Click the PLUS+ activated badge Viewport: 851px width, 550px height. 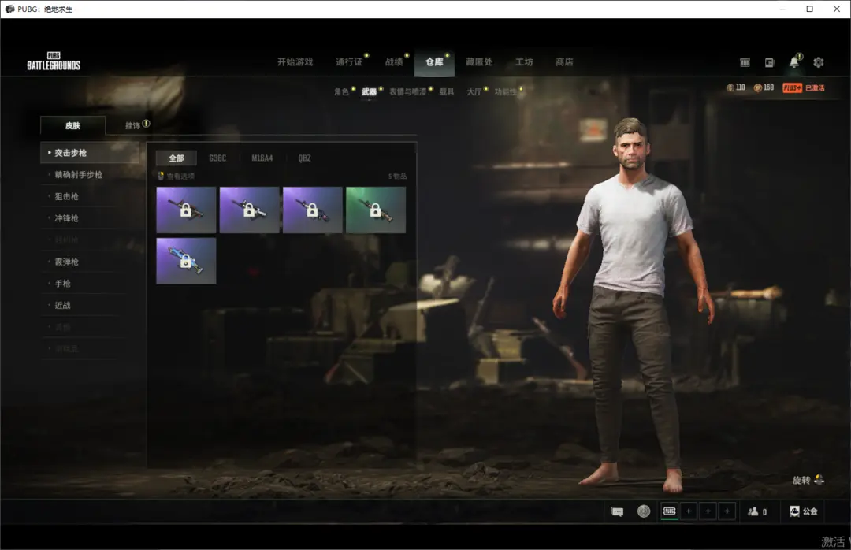coord(792,88)
